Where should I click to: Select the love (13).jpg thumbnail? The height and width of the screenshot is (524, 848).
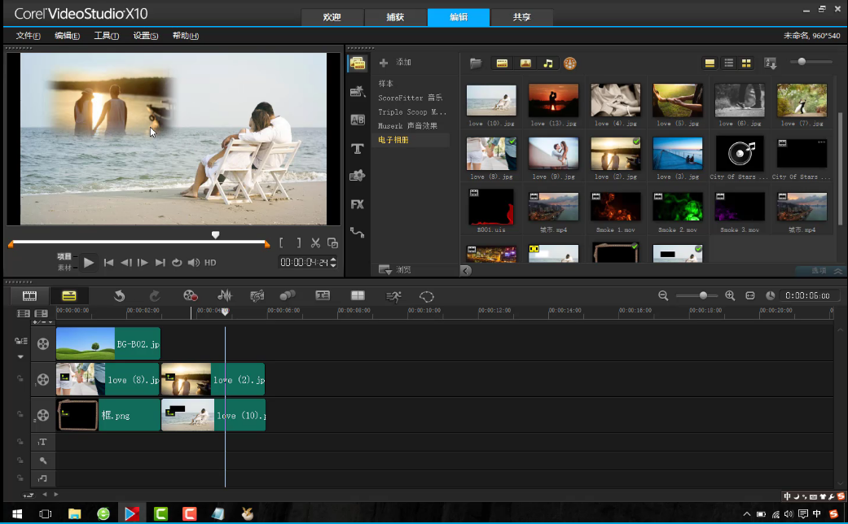[x=553, y=101]
